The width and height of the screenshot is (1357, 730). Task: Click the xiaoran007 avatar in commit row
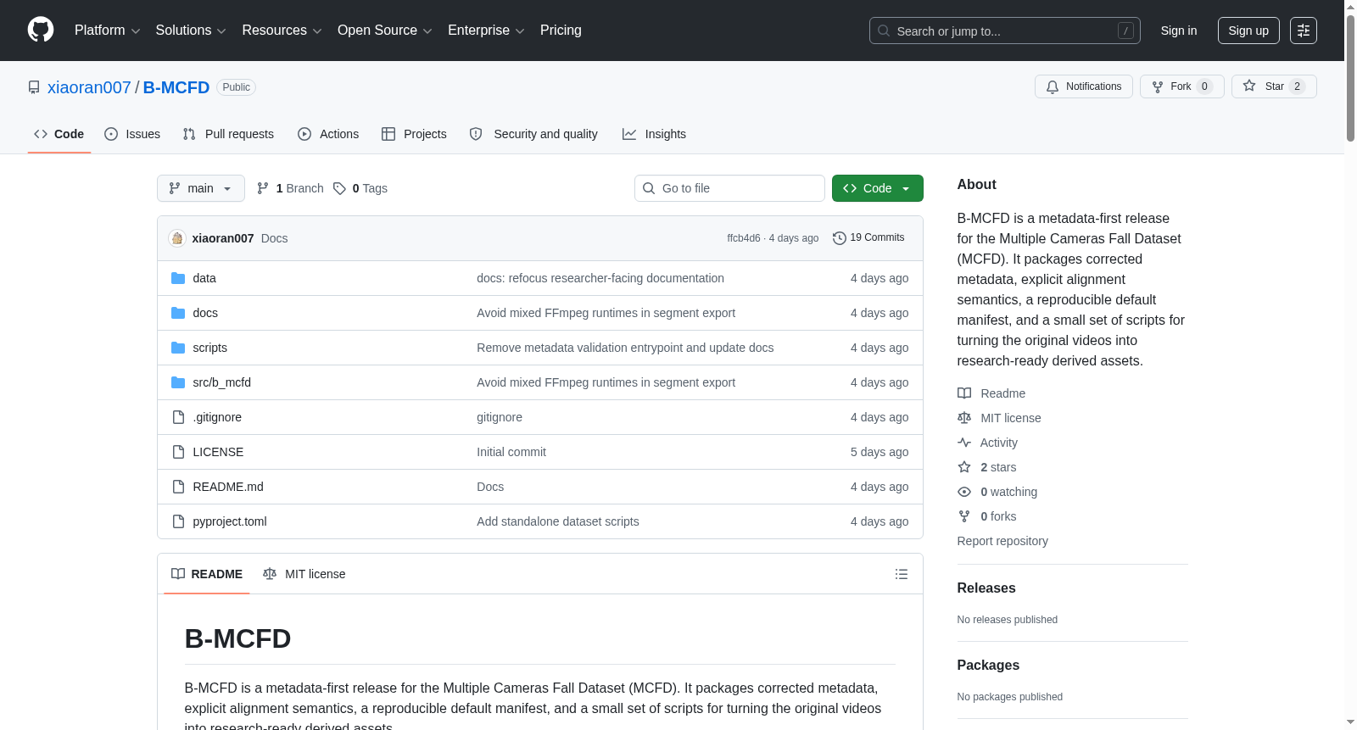click(x=177, y=238)
